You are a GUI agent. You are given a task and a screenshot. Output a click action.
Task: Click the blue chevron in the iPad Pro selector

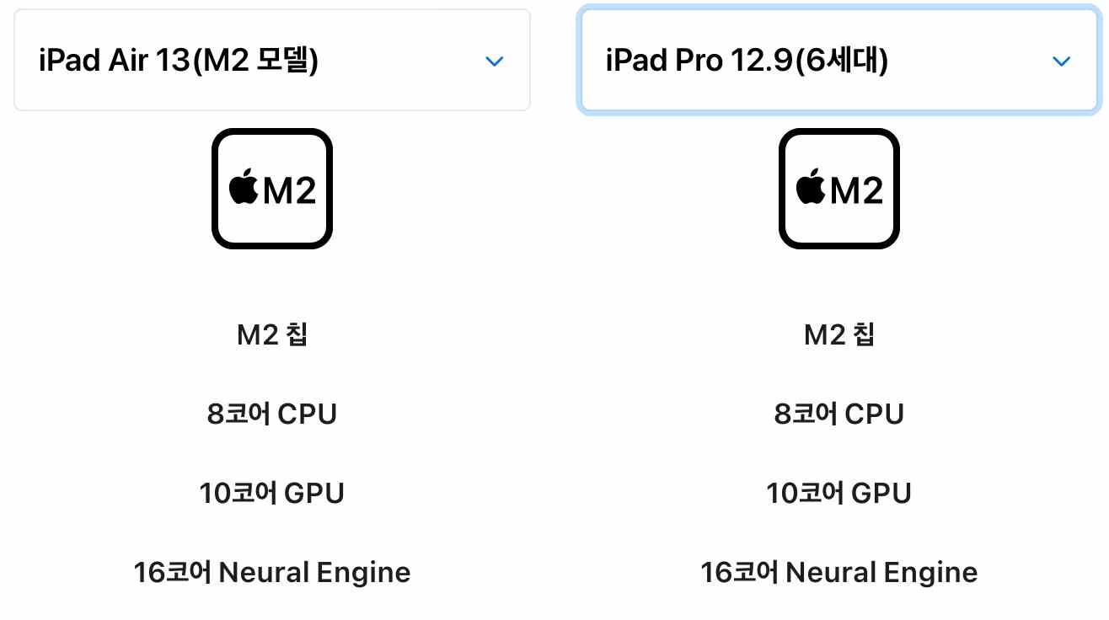click(1062, 61)
